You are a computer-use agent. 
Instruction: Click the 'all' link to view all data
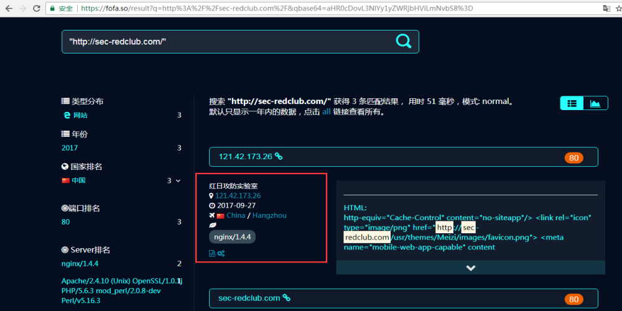(326, 112)
